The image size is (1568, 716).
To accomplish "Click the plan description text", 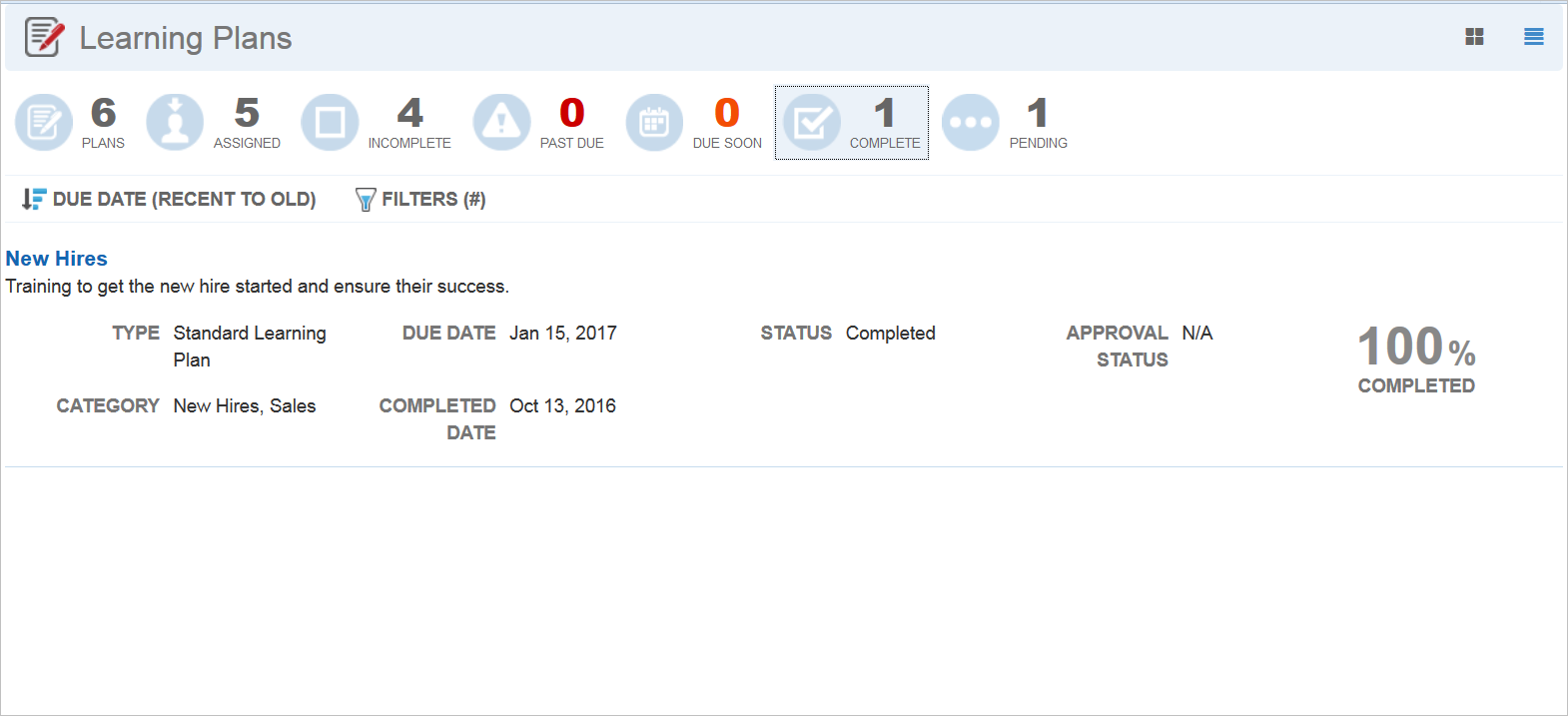I will click(258, 287).
